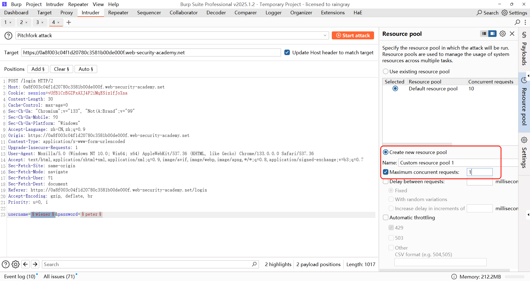This screenshot has width=530, height=281.
Task: Open the vertical three-dot tab options menu
Action: [525, 22]
